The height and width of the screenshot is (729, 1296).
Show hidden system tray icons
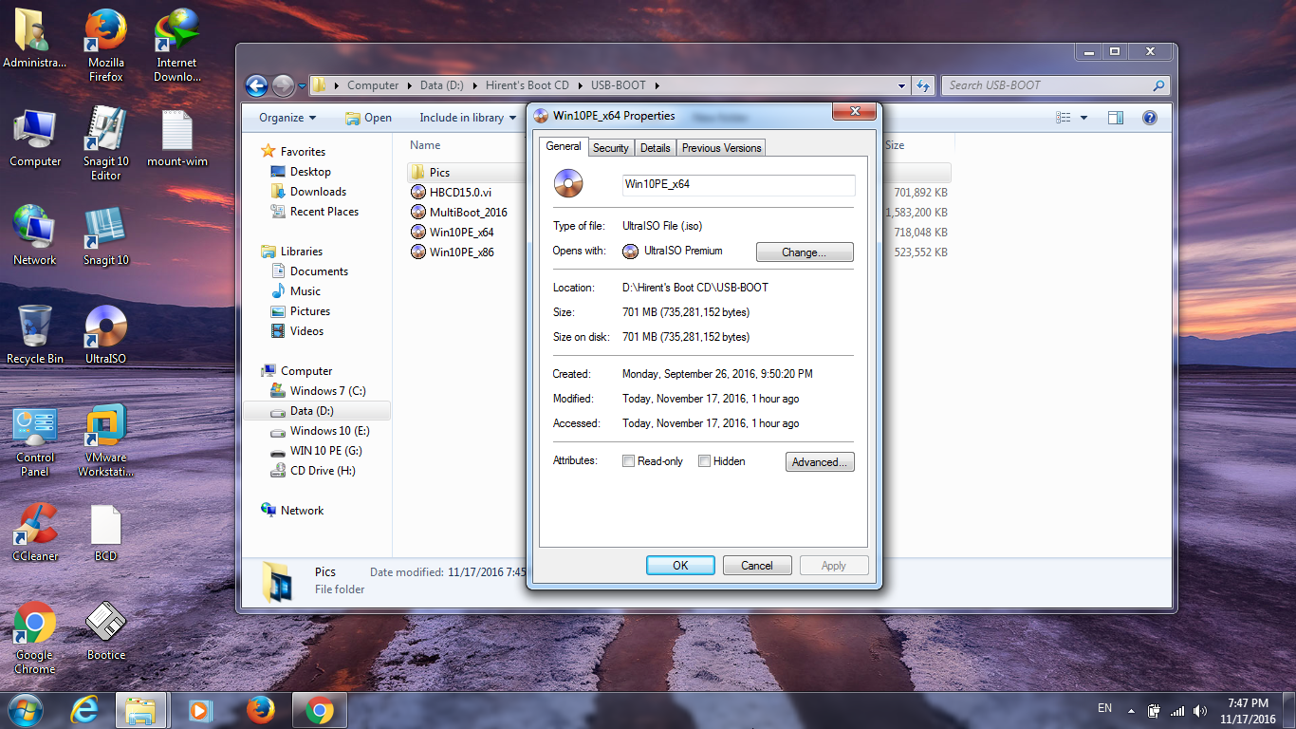1131,710
